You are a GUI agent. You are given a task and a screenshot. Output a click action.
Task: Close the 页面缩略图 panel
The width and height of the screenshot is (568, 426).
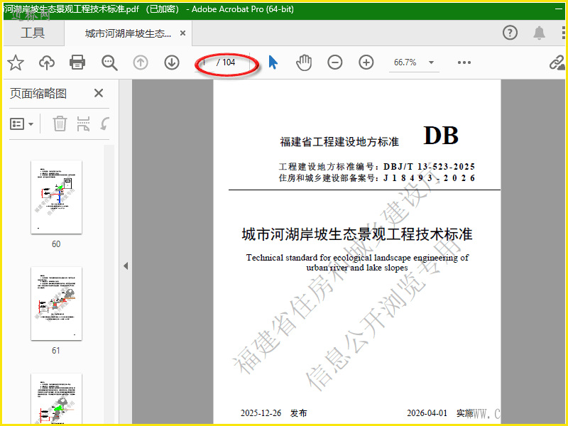(x=99, y=93)
